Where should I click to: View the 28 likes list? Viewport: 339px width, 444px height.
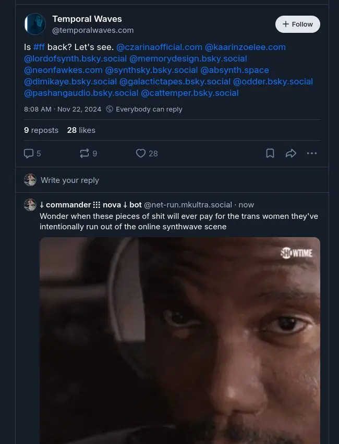pos(81,130)
